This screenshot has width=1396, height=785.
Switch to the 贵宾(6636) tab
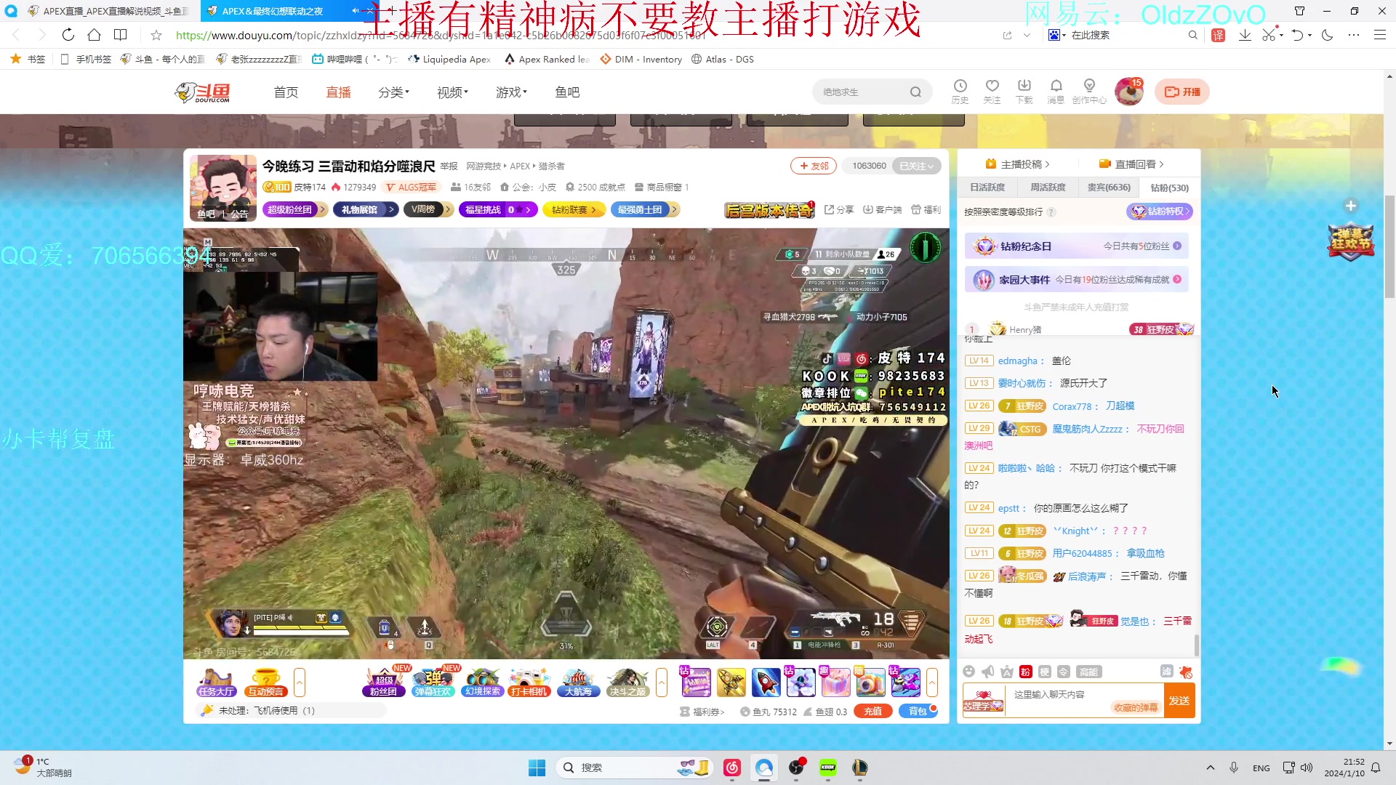pos(1109,188)
